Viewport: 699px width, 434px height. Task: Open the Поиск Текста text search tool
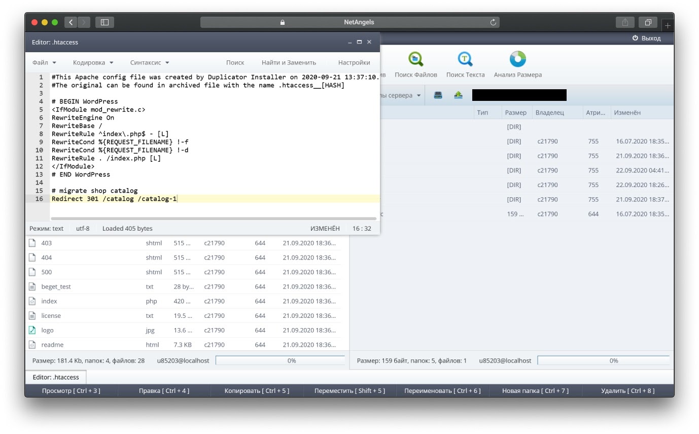point(465,64)
